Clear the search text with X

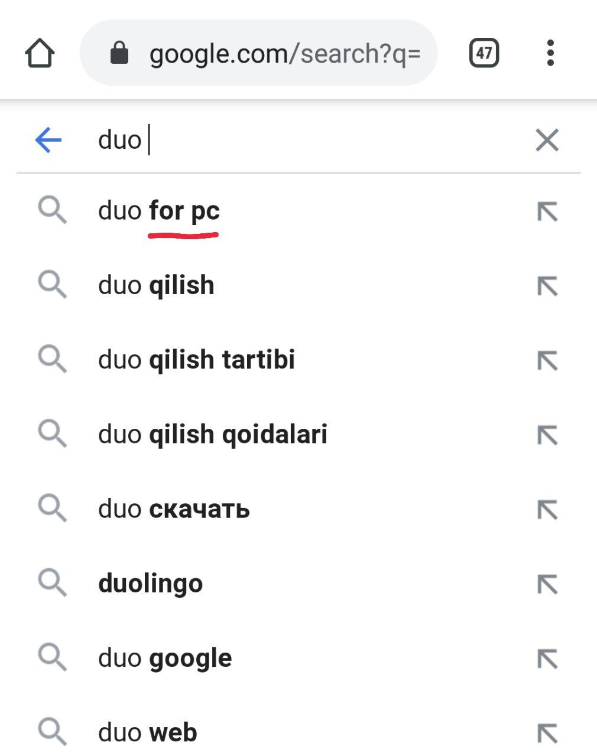click(x=547, y=141)
